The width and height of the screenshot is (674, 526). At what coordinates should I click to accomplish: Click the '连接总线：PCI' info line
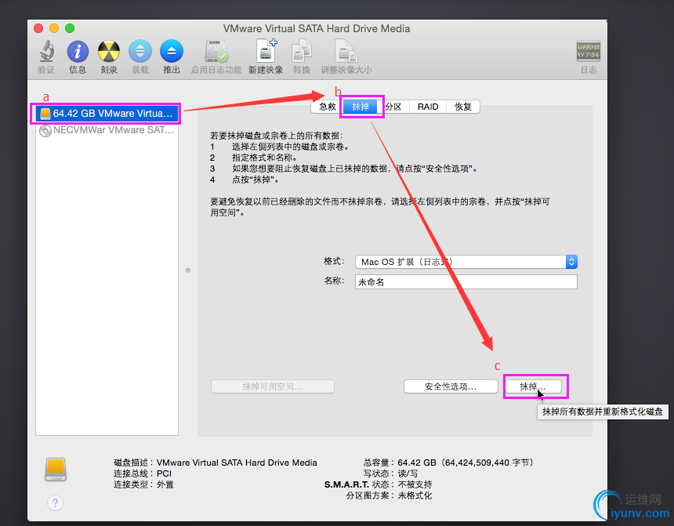coord(143,473)
